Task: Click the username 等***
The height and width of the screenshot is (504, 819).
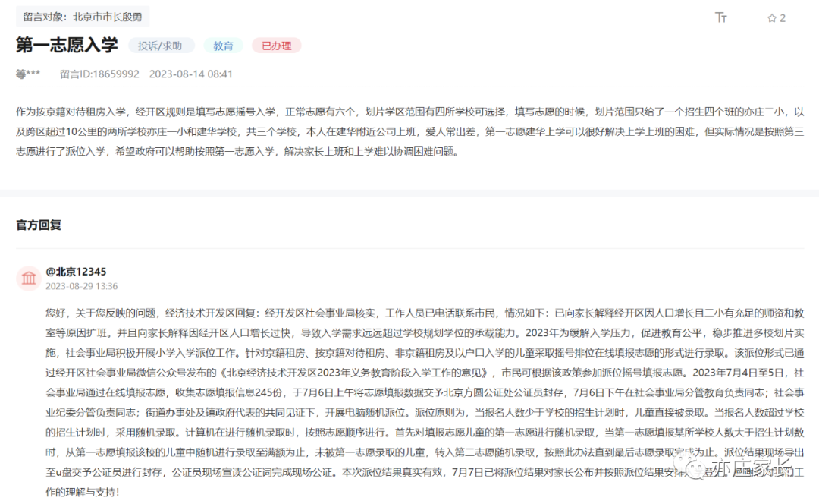Action: pos(28,74)
